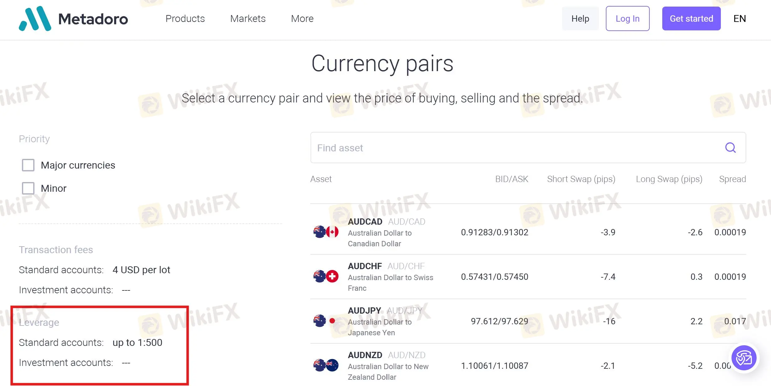Image resolution: width=771 pixels, height=386 pixels.
Task: Click the Get started button
Action: [691, 18]
